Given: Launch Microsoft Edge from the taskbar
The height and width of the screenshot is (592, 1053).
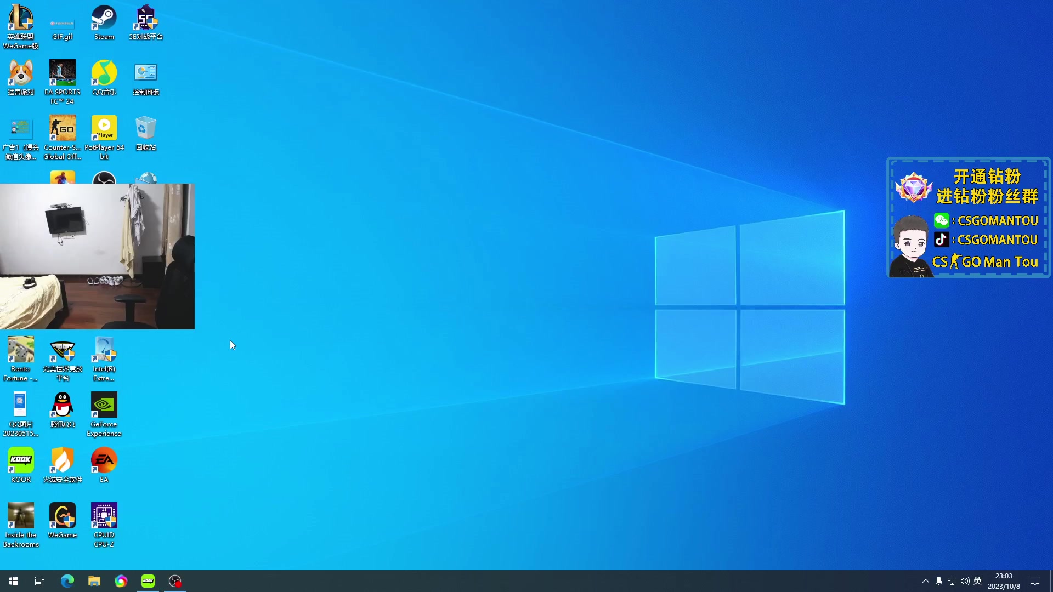Looking at the screenshot, I should 67,581.
